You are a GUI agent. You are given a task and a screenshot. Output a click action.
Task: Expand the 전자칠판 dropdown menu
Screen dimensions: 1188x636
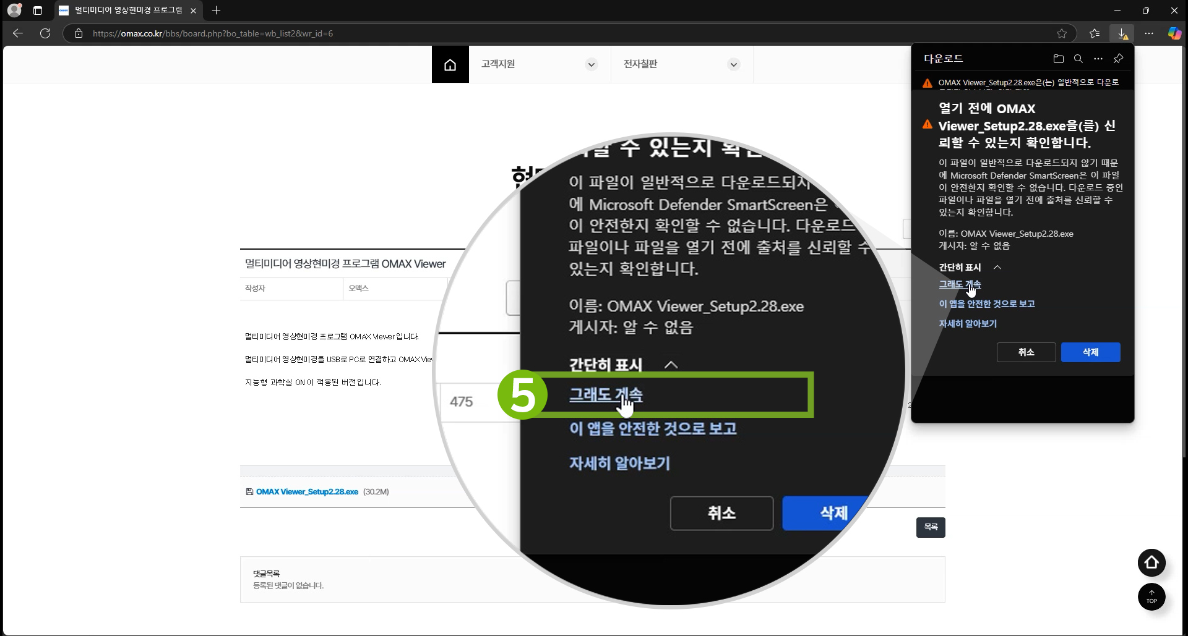733,64
